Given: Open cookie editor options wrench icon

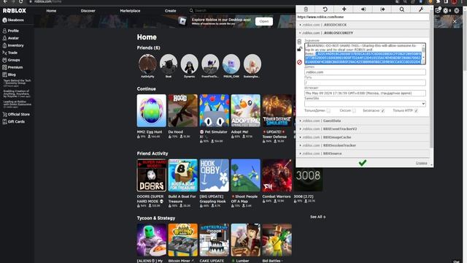Looking at the screenshot, I should click(x=421, y=9).
